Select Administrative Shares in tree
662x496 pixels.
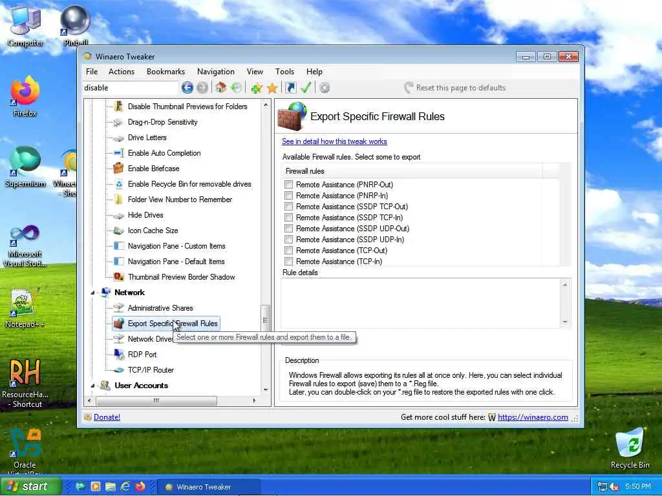point(160,308)
